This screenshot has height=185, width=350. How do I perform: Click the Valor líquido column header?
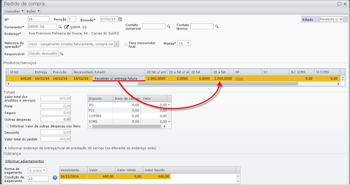[x=189, y=170]
